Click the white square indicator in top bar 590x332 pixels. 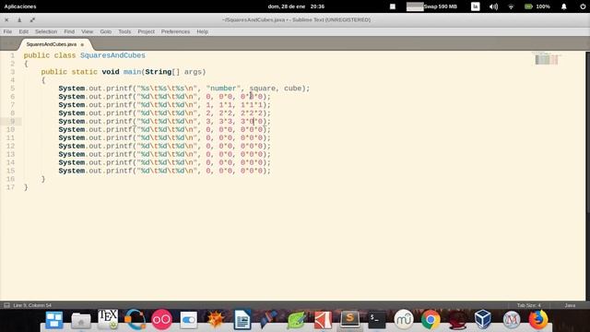(393, 6)
